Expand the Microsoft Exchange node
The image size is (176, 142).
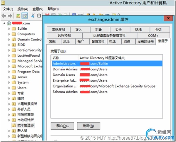click(9, 66)
